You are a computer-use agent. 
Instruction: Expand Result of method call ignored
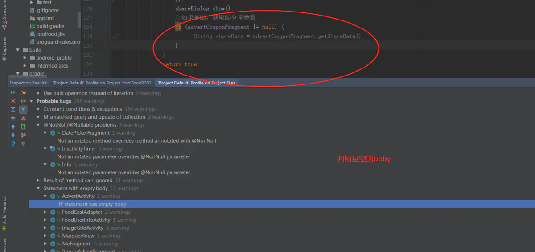coord(38,180)
